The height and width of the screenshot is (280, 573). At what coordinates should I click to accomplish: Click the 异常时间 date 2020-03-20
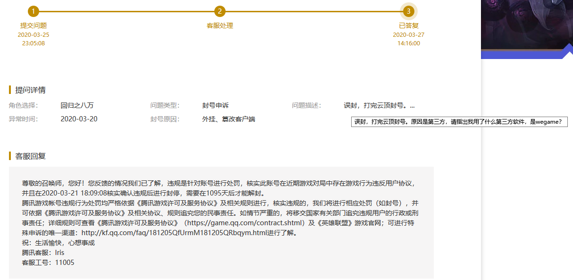pyautogui.click(x=79, y=119)
